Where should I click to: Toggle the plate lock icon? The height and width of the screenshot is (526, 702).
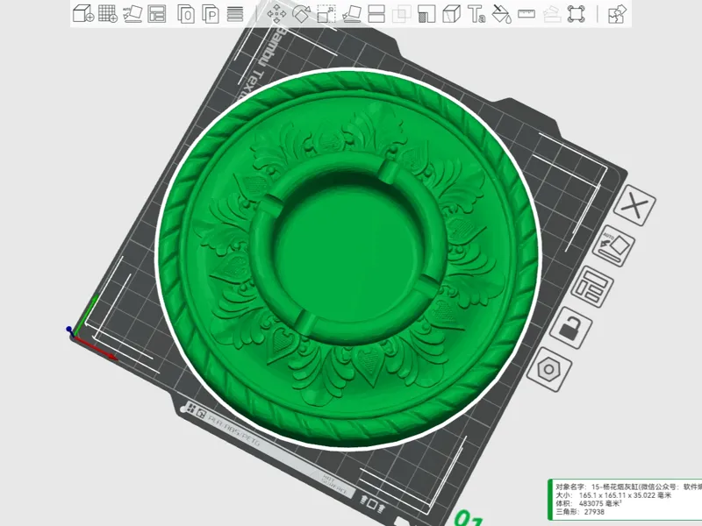[570, 328]
